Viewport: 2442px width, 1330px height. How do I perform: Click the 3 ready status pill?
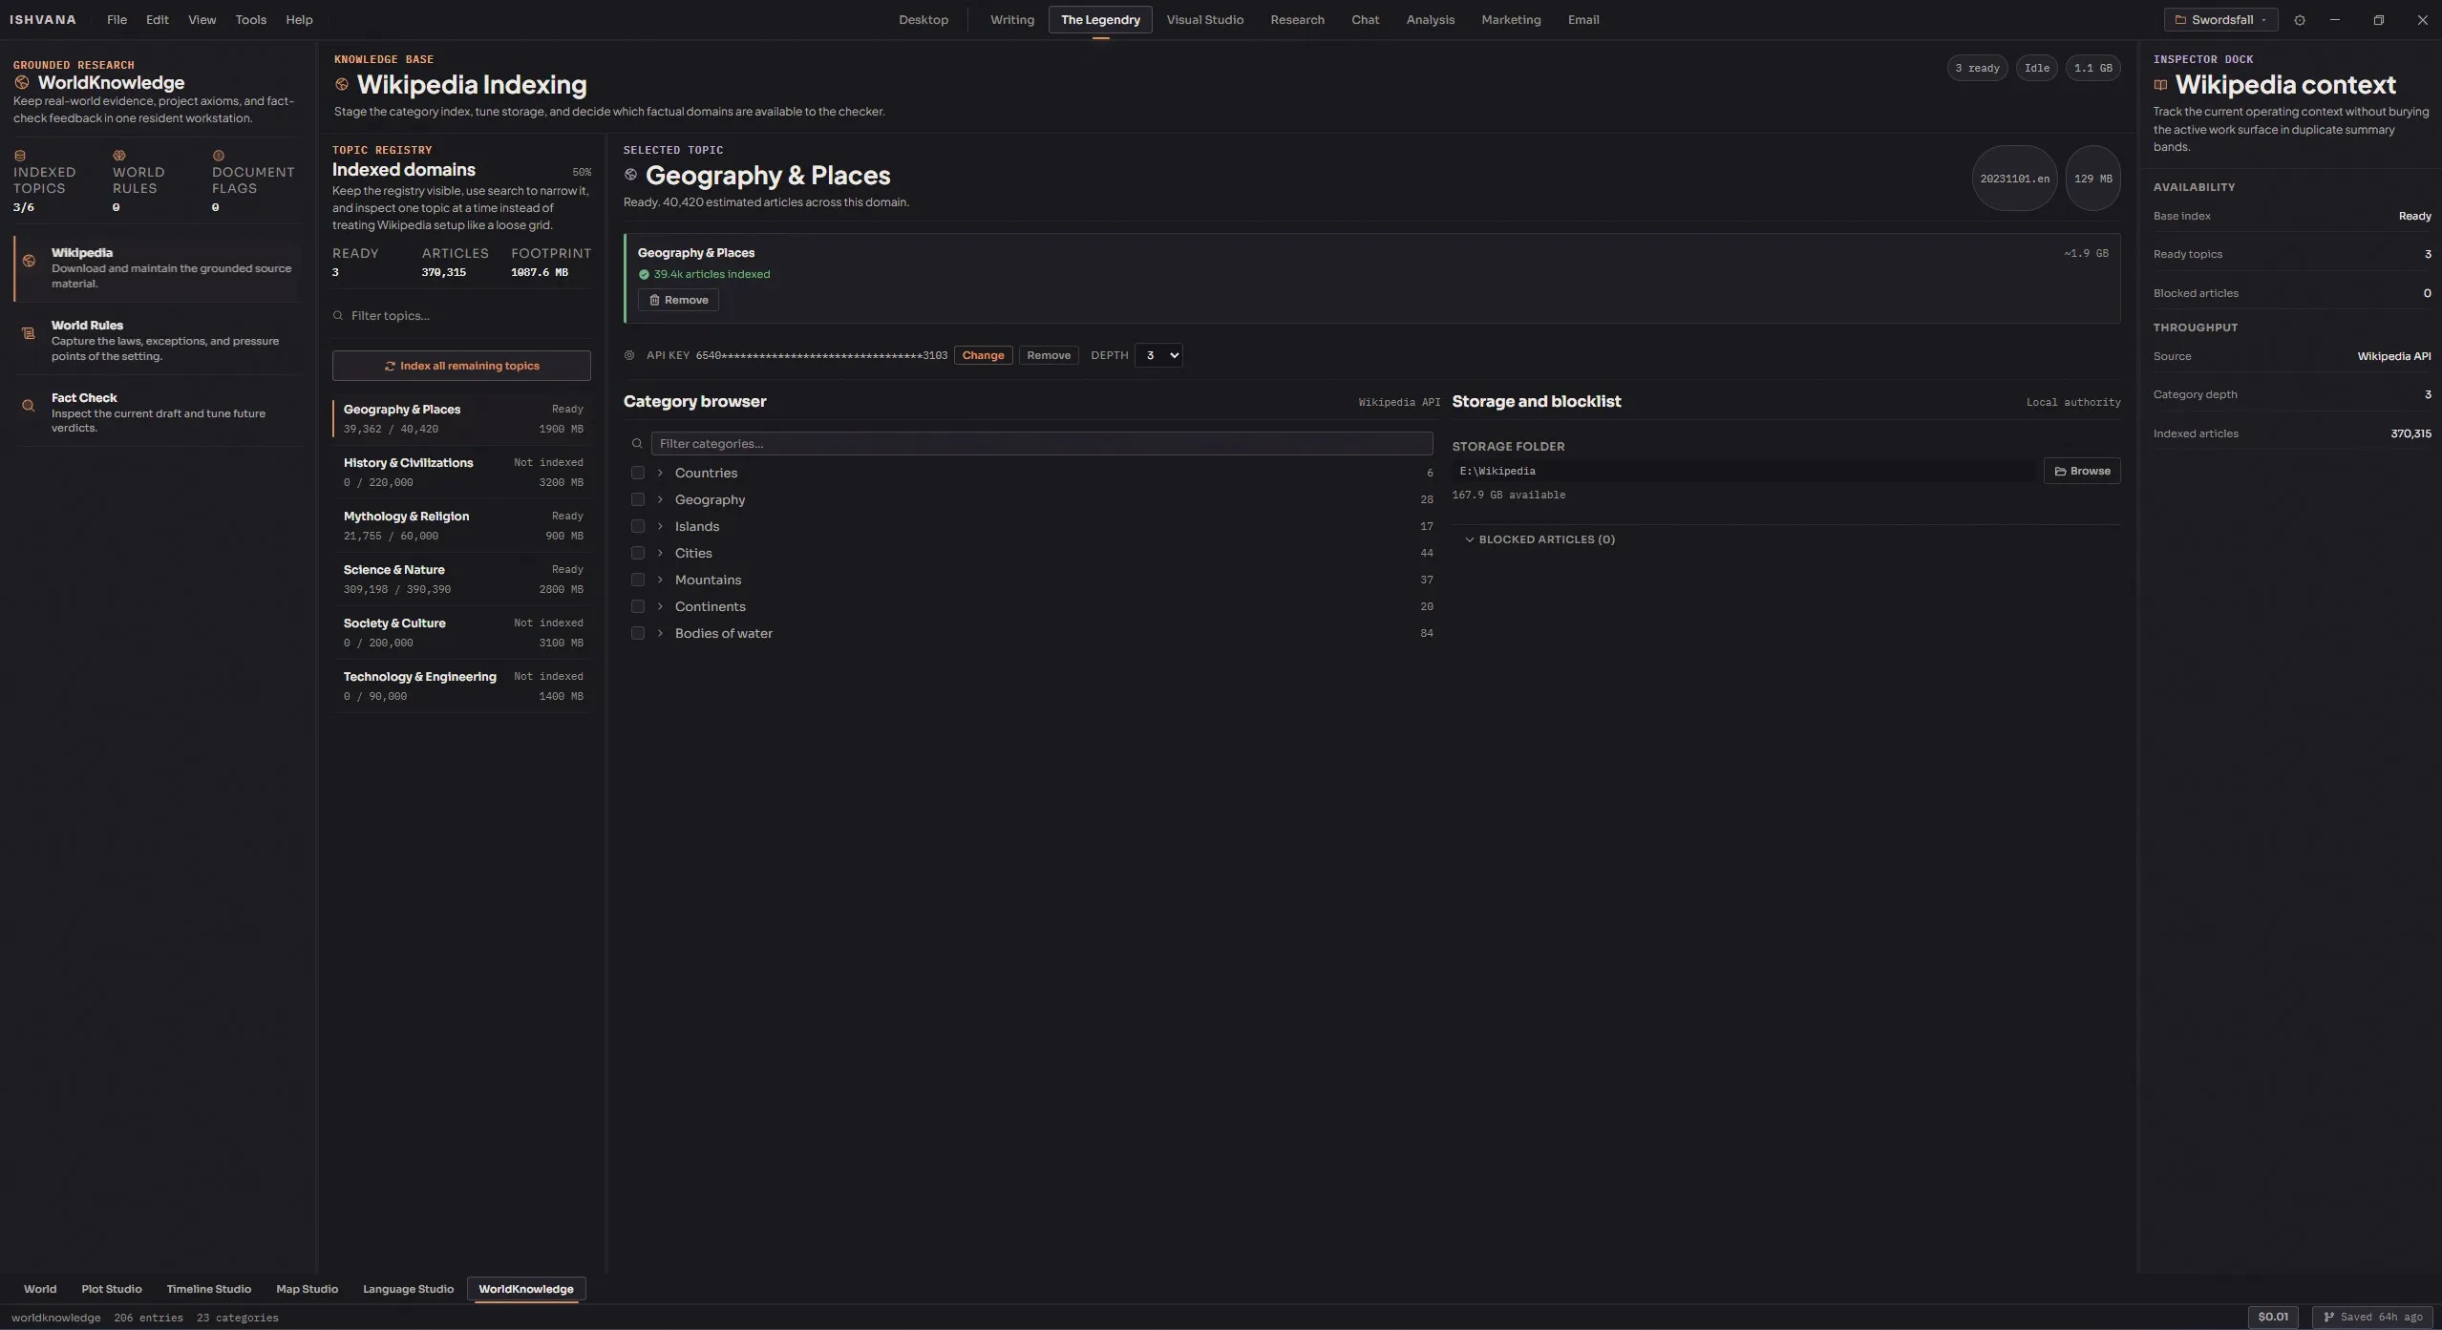1977,68
